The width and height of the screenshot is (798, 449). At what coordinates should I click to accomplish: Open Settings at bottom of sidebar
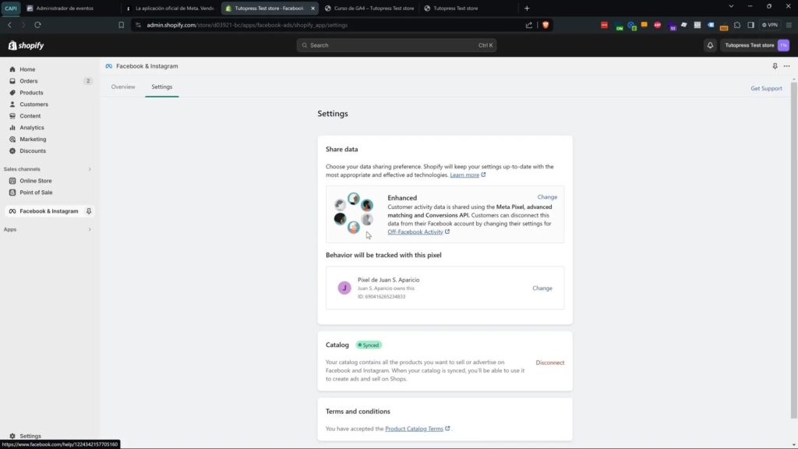click(30, 437)
